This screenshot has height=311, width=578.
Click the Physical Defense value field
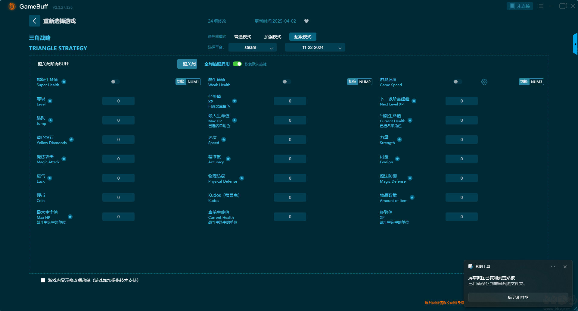(x=290, y=178)
